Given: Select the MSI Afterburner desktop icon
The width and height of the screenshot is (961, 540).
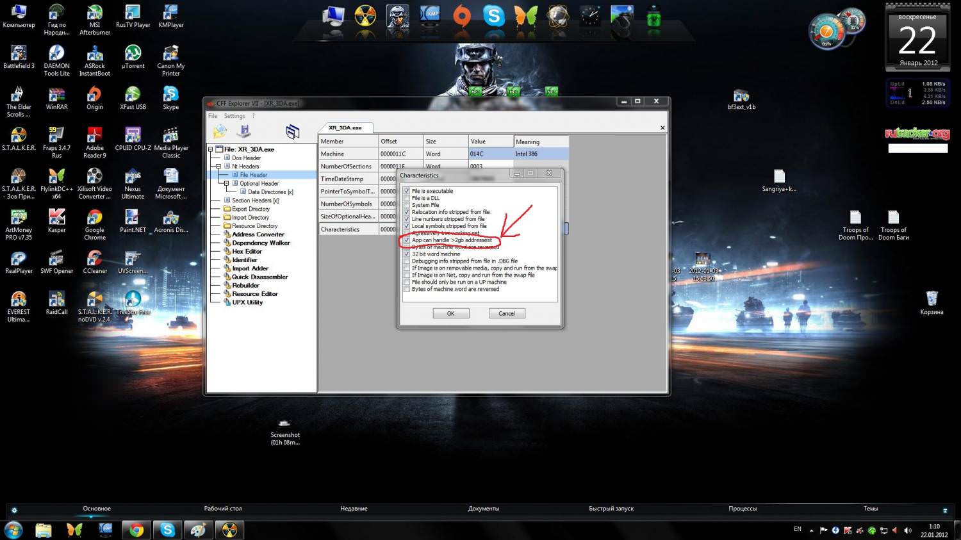Looking at the screenshot, I should tap(95, 20).
